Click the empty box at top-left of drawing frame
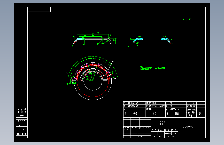The width and height of the screenshot is (224, 145). [x=39, y=10]
